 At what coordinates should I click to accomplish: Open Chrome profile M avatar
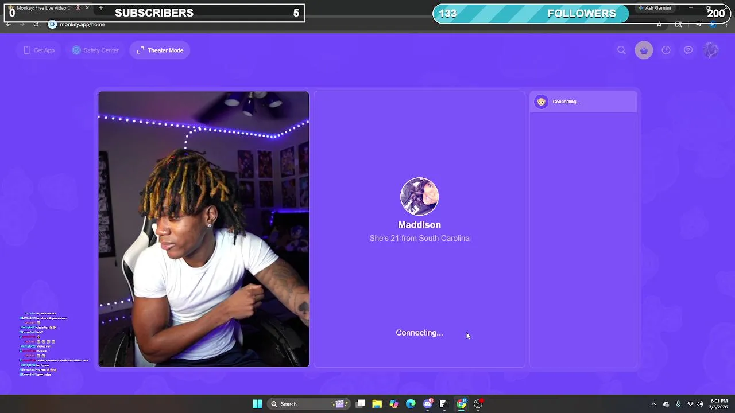pos(713,24)
